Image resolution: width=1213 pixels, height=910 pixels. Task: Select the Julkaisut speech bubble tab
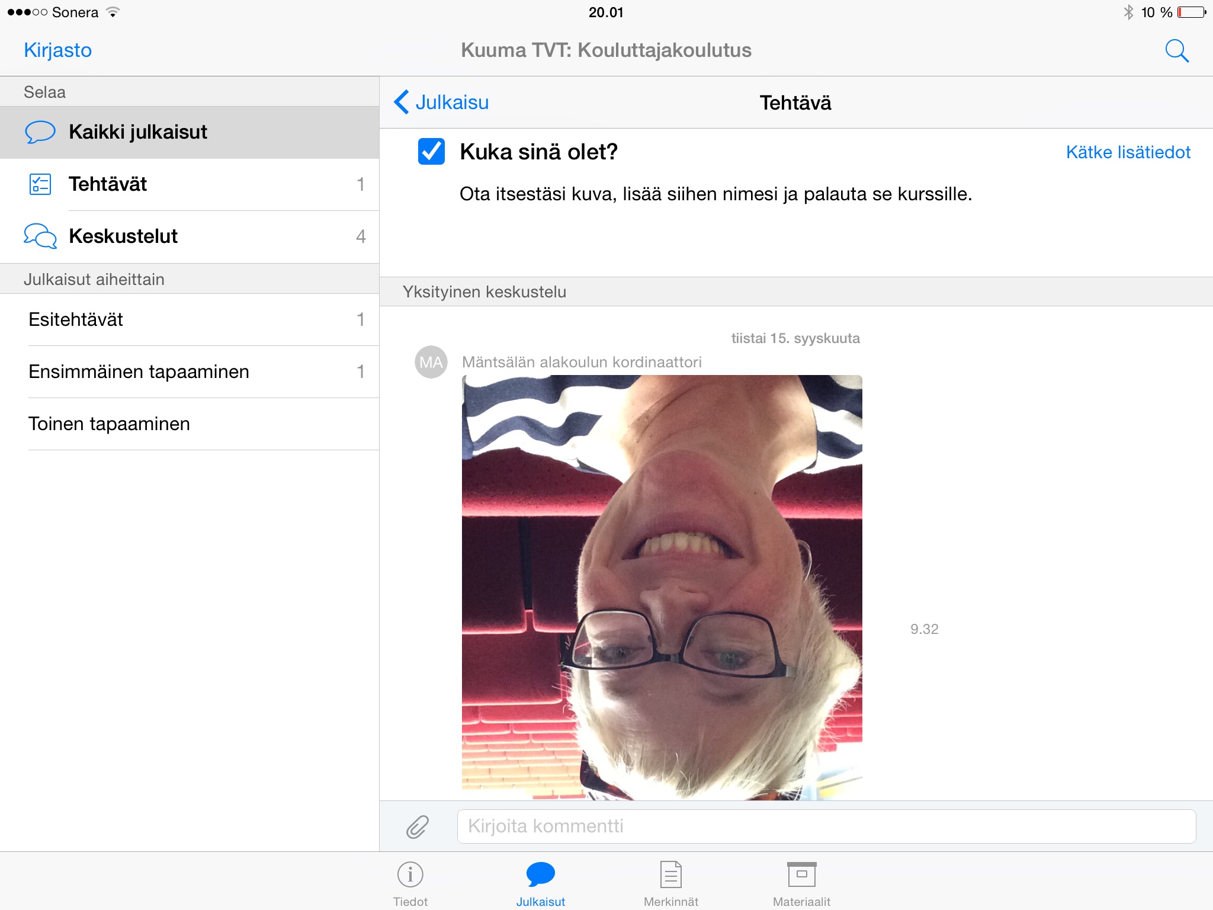[x=540, y=883]
